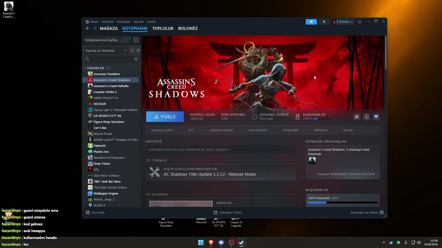Switch library to grid collections view
Viewport: 442px width, 248px height.
tap(136, 40)
